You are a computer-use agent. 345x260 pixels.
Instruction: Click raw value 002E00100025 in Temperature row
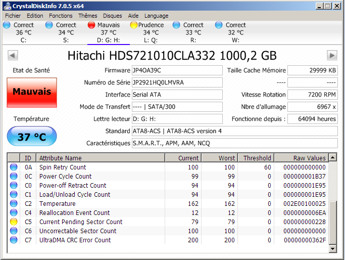click(305, 203)
